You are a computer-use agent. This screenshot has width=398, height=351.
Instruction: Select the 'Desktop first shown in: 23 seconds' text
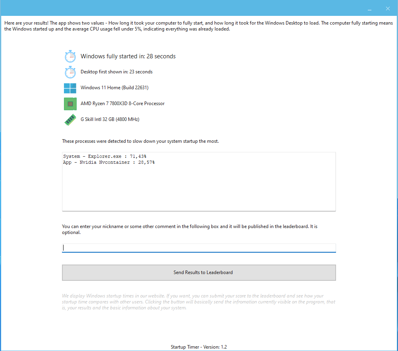coord(116,72)
